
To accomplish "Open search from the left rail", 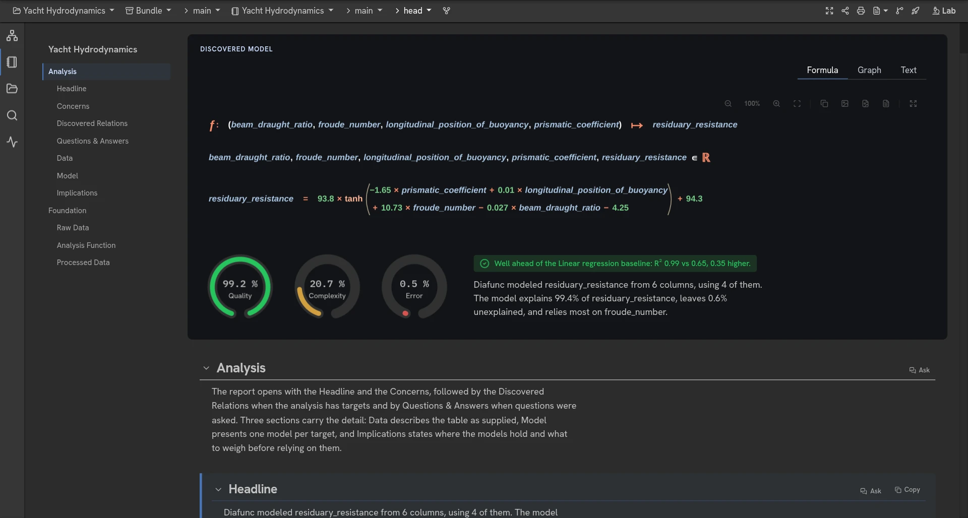I will pyautogui.click(x=12, y=115).
